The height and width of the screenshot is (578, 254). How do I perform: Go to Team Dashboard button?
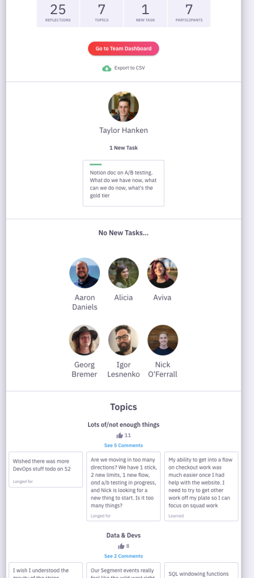coord(123,49)
